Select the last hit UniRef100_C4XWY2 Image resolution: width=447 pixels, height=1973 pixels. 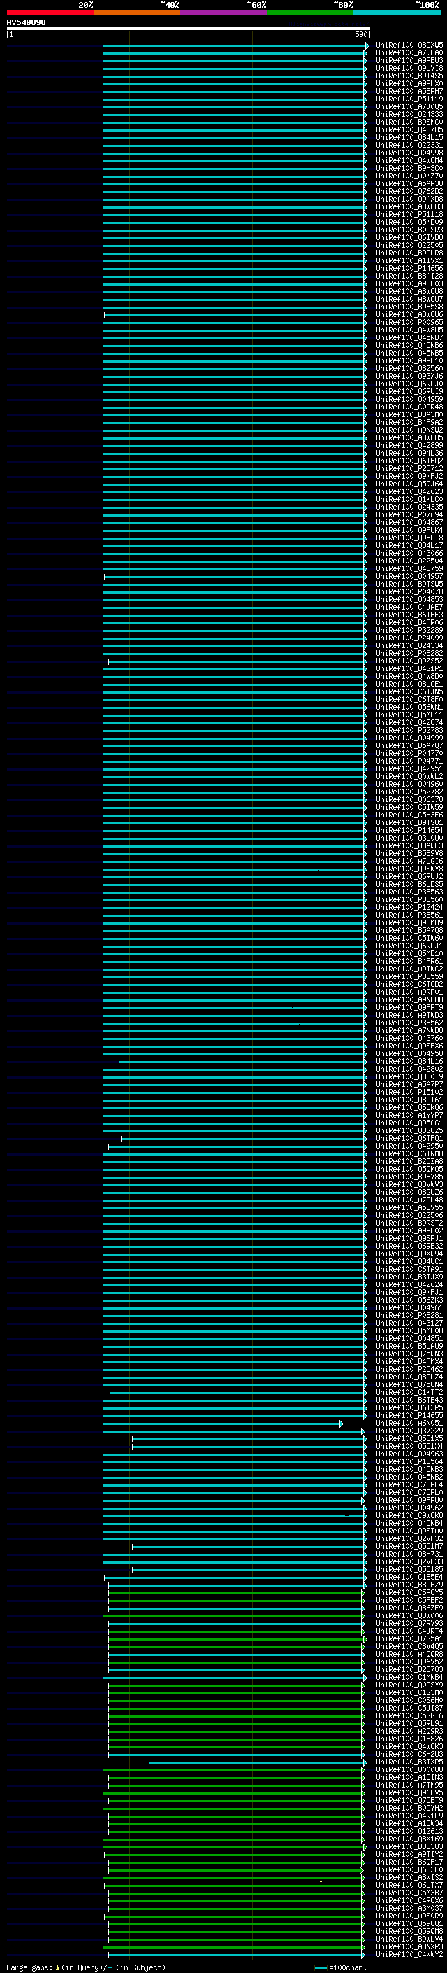(409, 1954)
